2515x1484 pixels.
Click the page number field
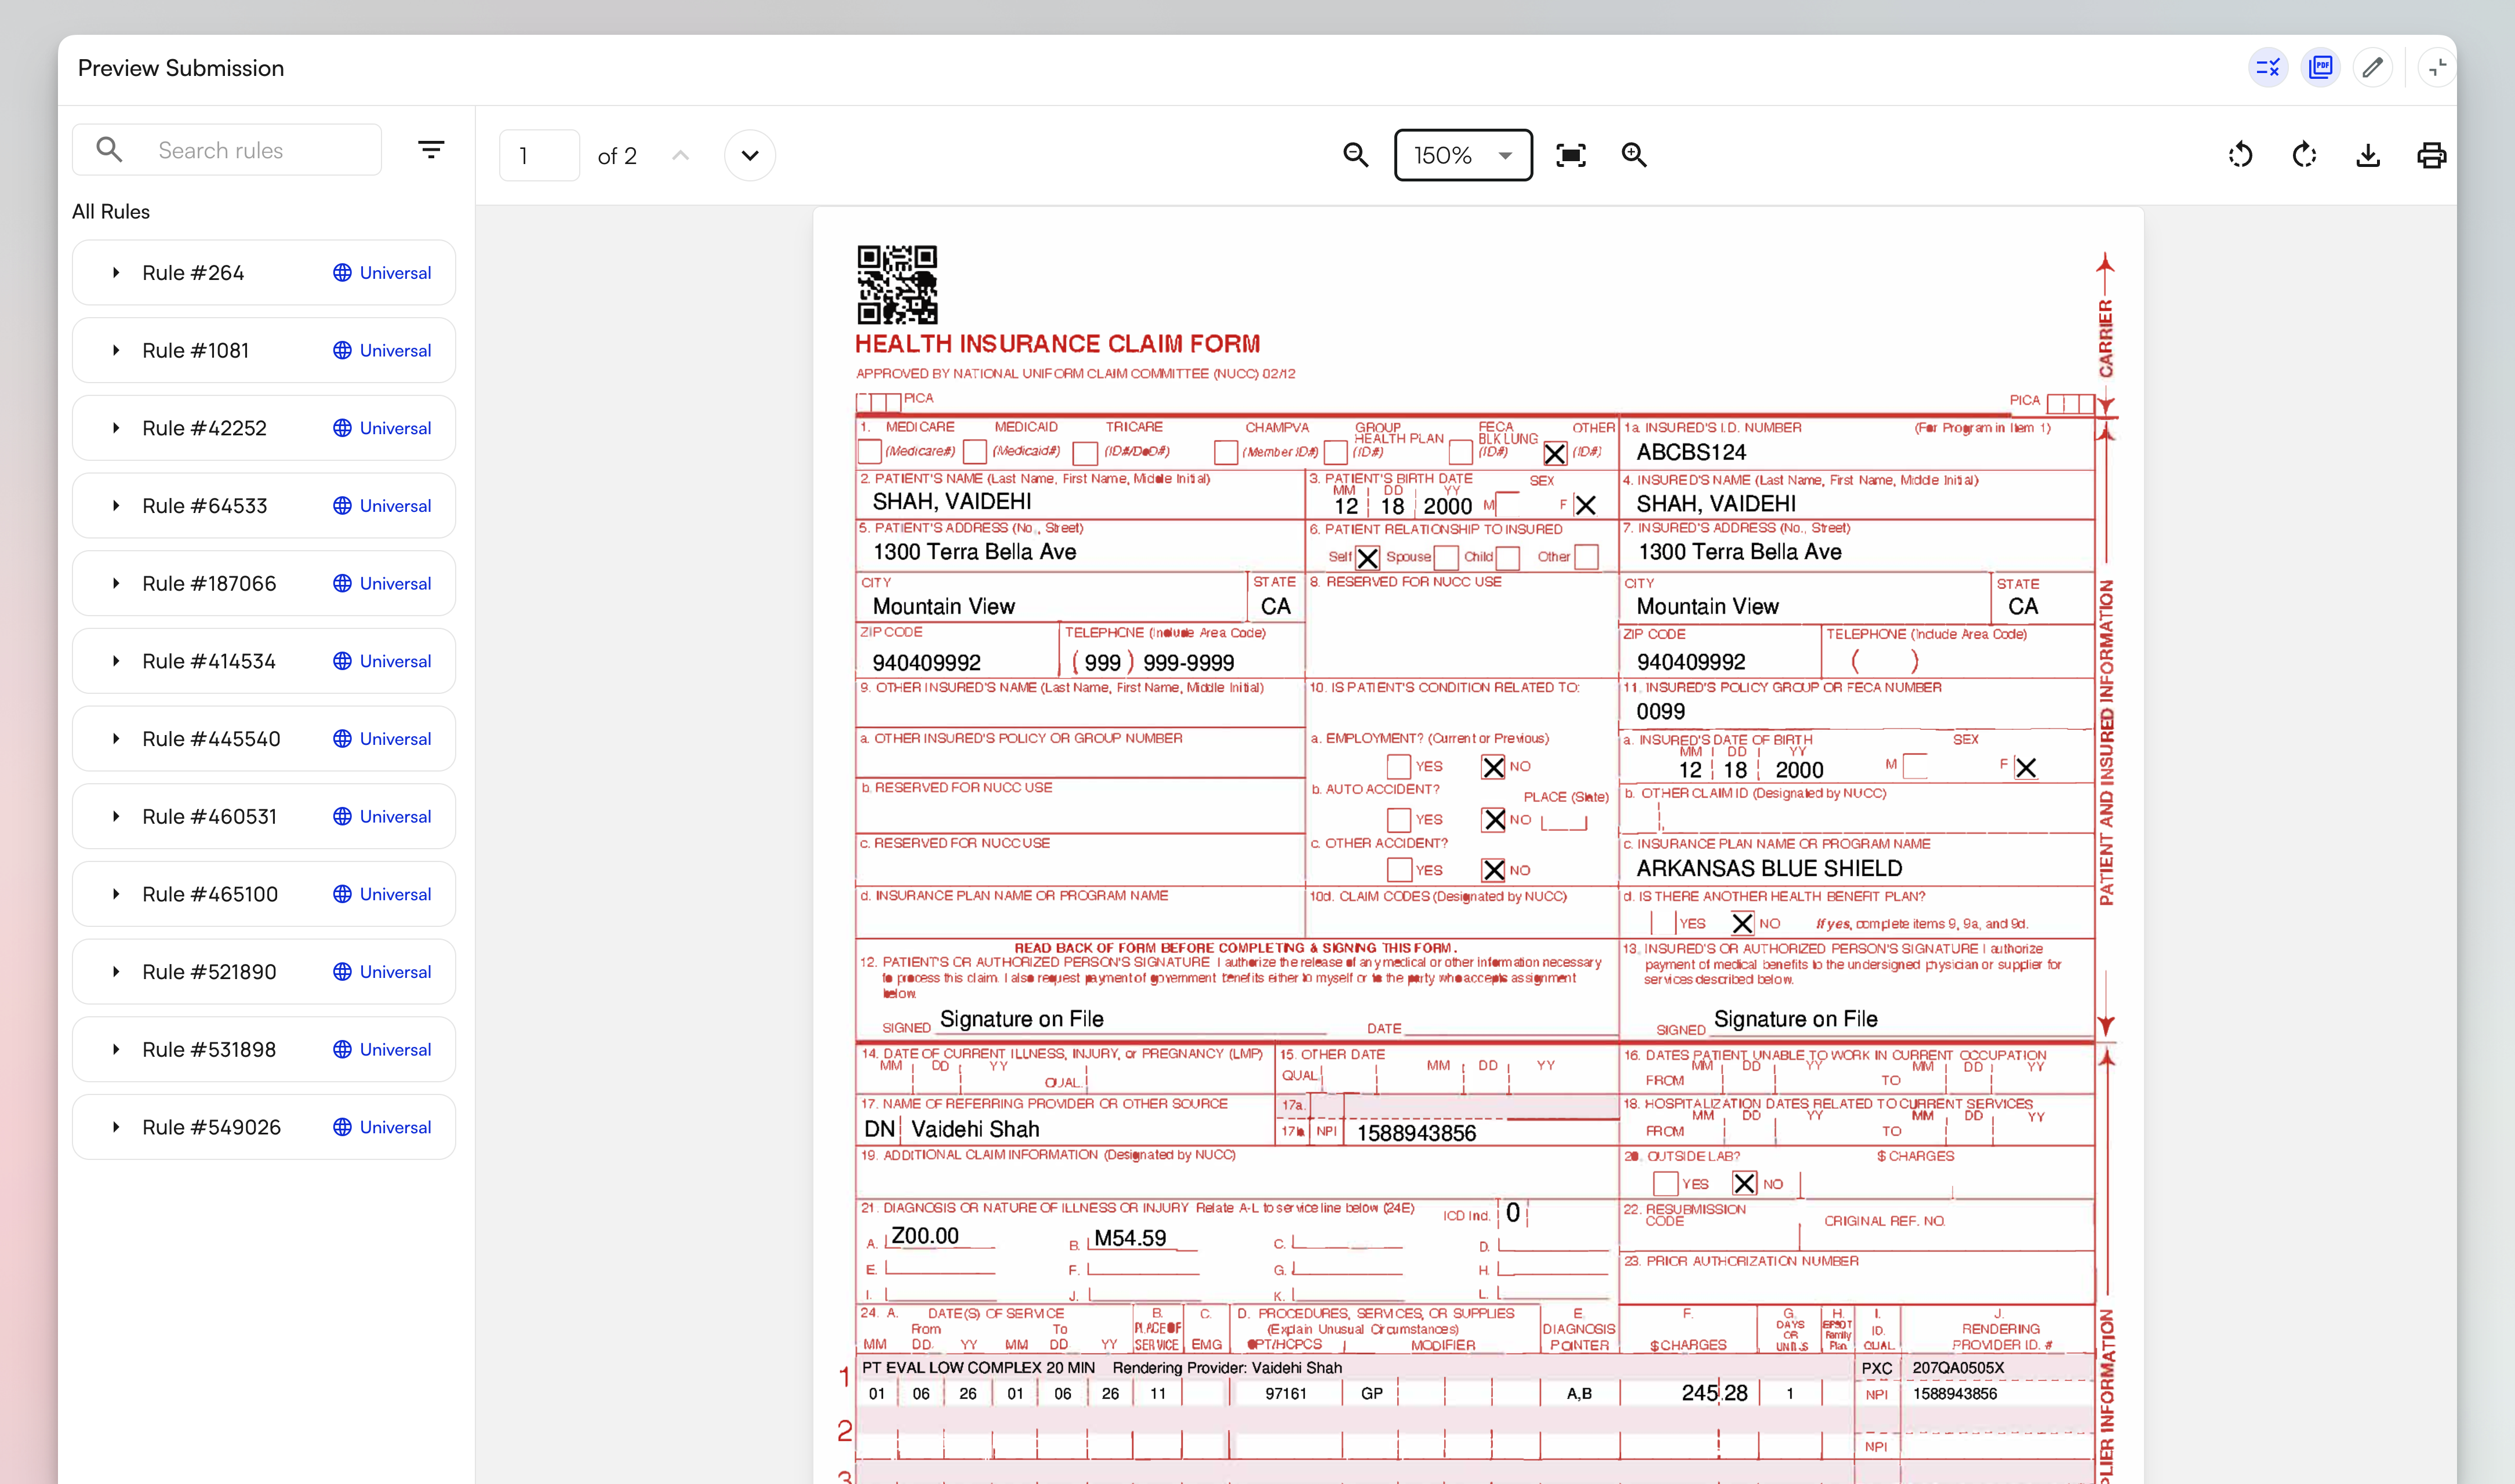(x=539, y=155)
